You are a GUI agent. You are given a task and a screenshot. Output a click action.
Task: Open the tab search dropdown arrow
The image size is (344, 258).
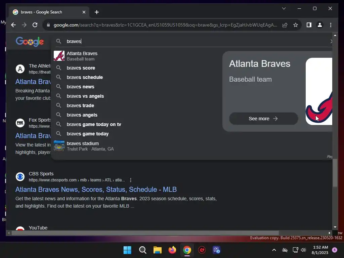tap(284, 8)
